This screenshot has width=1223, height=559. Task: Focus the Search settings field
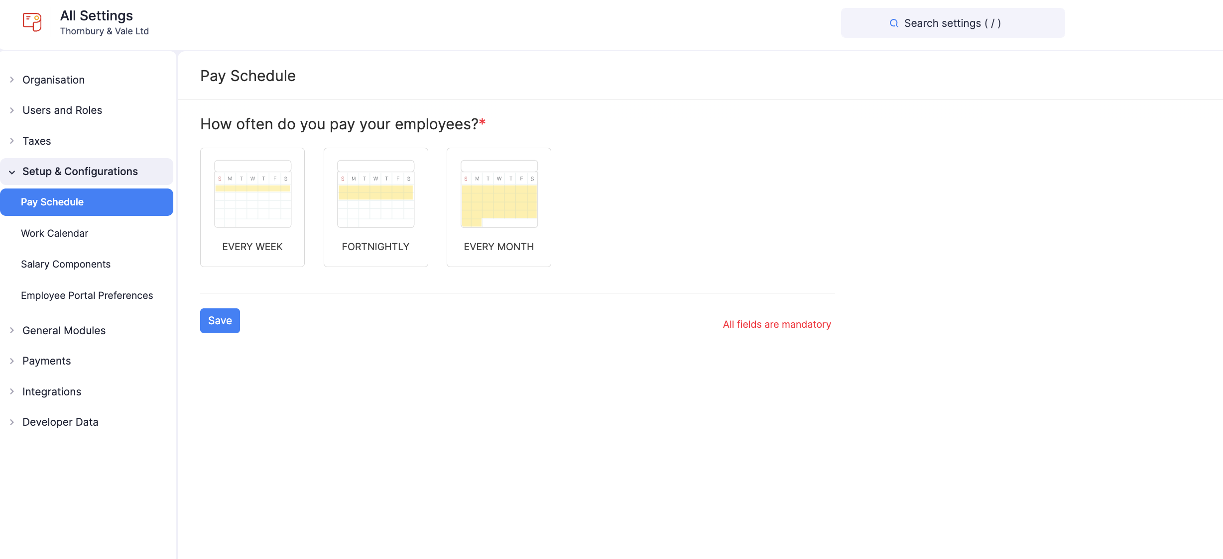(x=953, y=23)
